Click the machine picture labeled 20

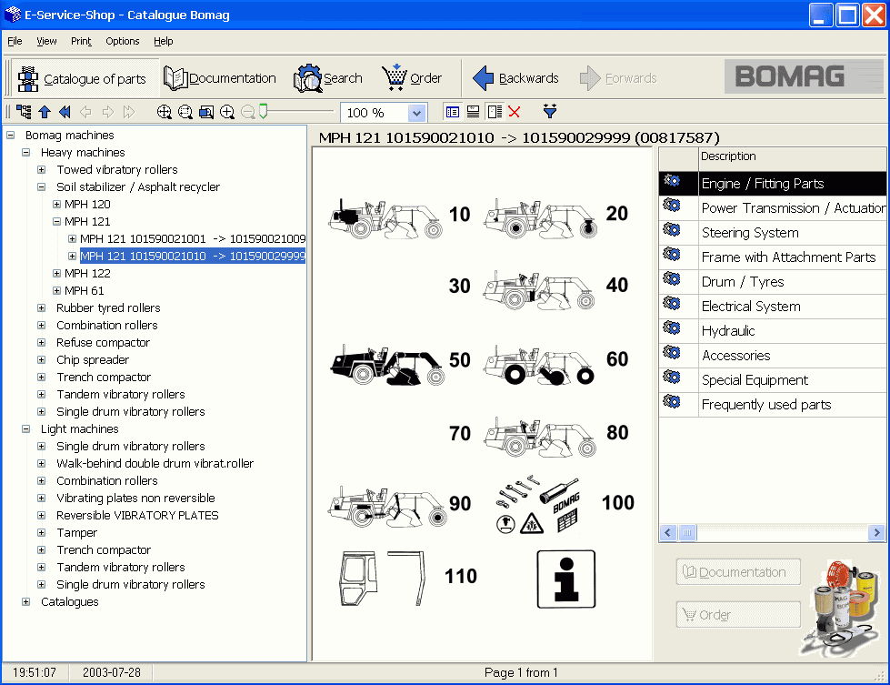coord(540,218)
